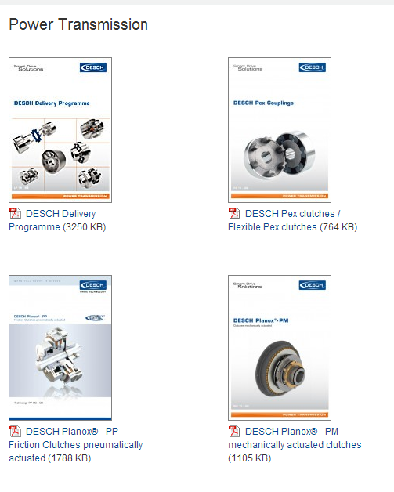
Task: Click the PDF icon beside Planox PM
Action: point(234,431)
